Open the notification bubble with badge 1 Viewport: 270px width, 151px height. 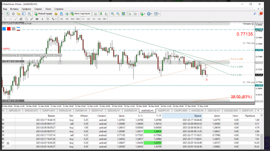coord(261,14)
